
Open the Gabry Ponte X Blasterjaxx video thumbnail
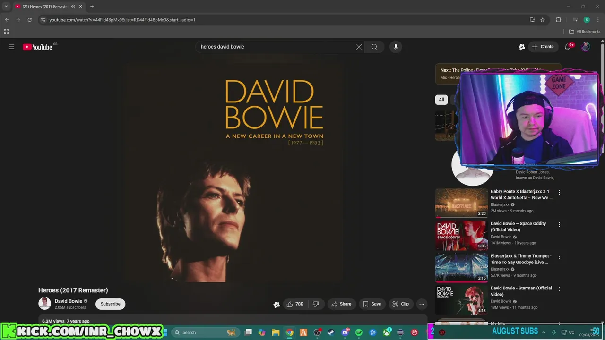(461, 203)
